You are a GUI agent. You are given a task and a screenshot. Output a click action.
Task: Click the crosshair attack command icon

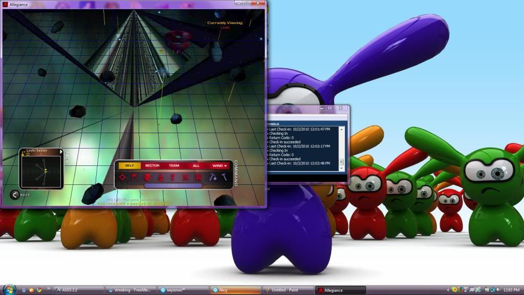coord(122,177)
